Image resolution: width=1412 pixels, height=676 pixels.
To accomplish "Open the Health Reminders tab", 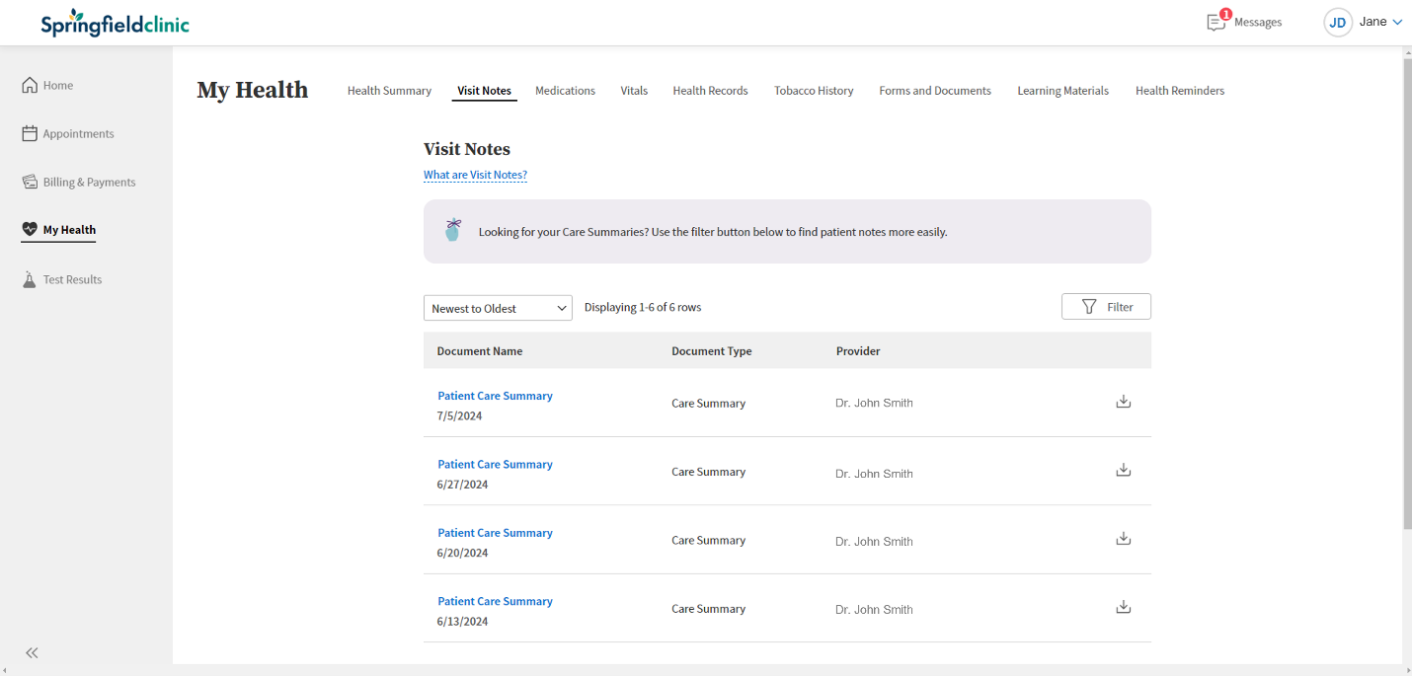I will (x=1179, y=91).
